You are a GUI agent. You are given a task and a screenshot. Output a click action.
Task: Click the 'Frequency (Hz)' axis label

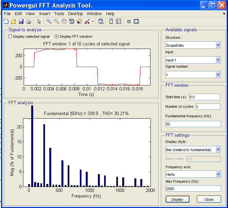click(86, 196)
